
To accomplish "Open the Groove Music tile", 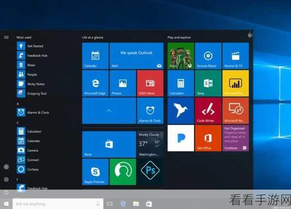I will coord(208,56).
